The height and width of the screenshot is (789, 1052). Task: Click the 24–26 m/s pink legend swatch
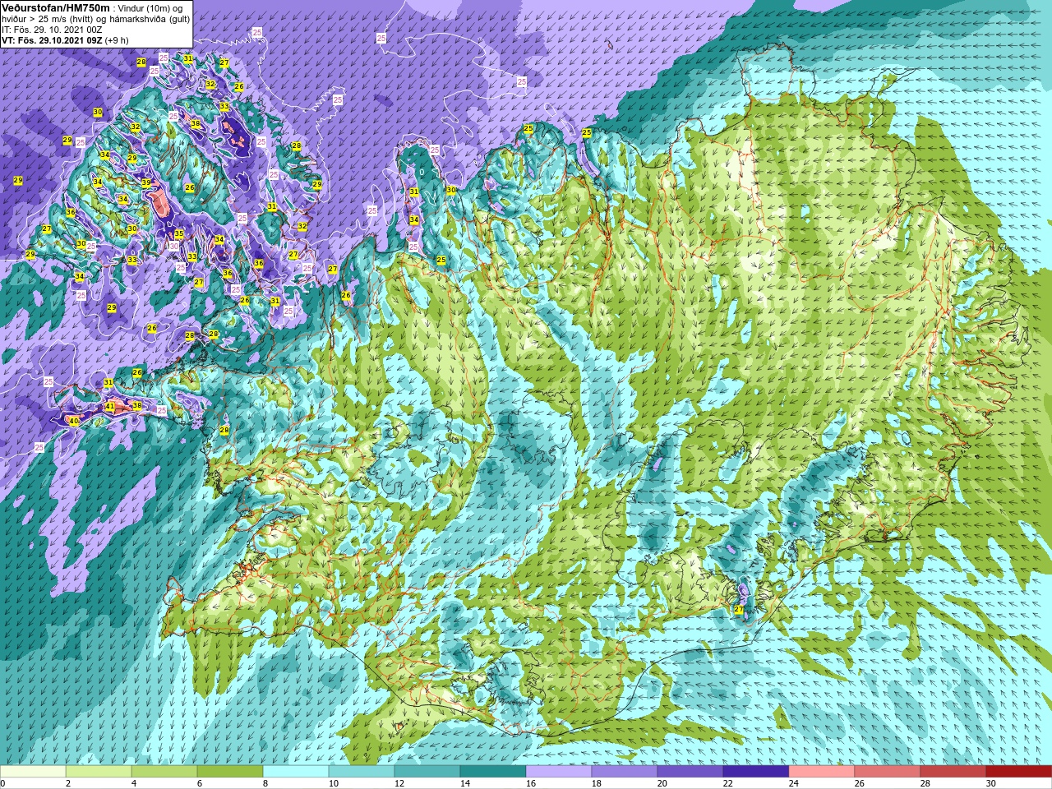click(x=822, y=772)
